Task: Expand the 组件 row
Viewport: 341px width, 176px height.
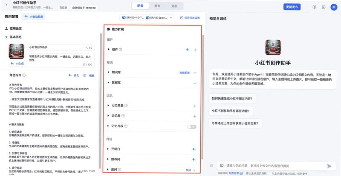Action: [109, 49]
